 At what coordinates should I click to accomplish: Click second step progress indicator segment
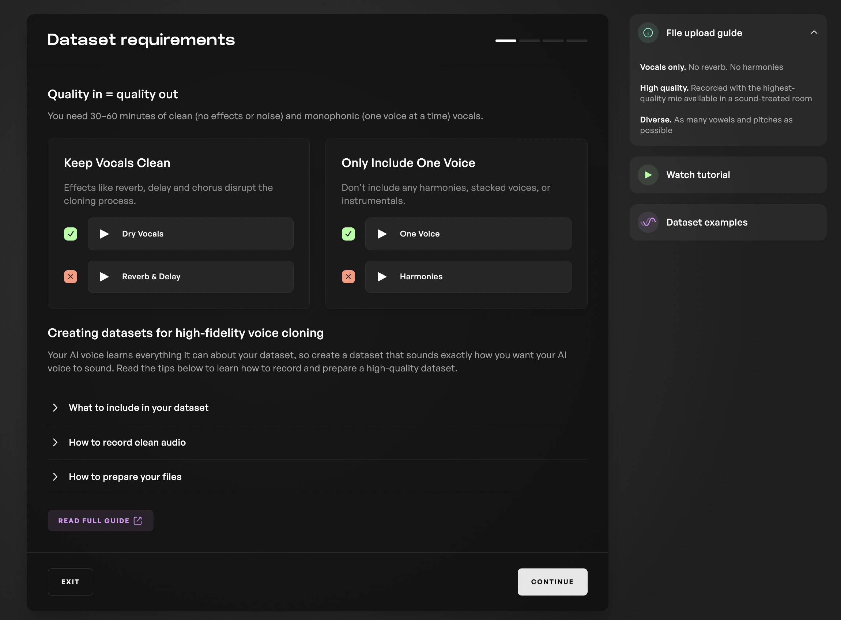click(x=529, y=41)
